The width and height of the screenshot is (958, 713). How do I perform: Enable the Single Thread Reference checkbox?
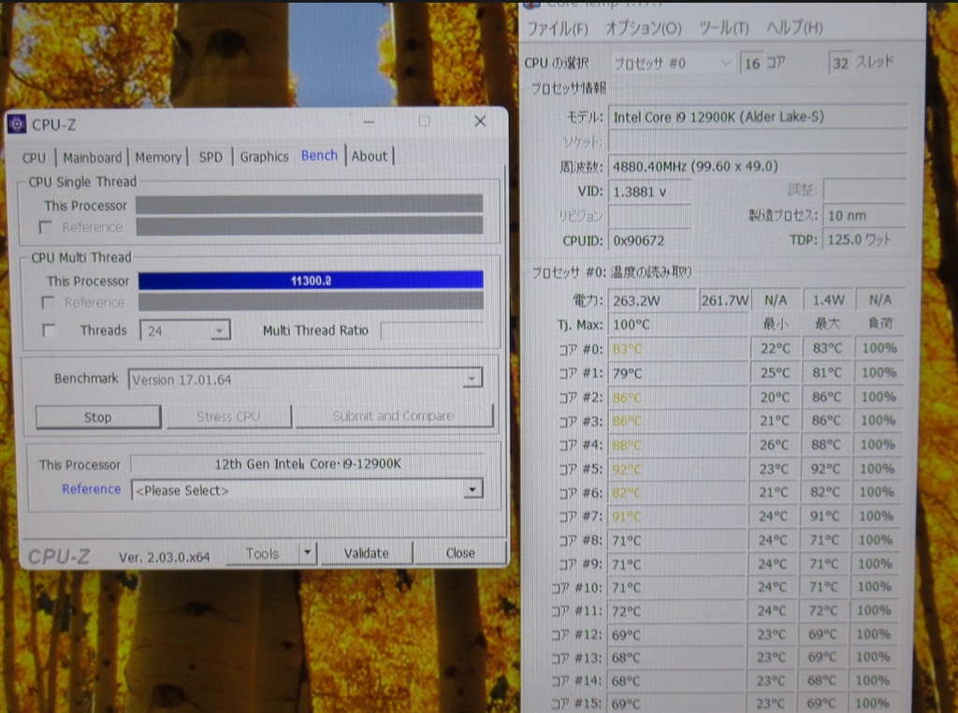[x=45, y=227]
